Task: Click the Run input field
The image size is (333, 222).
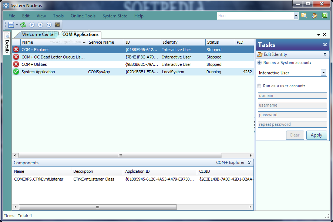Action: point(255,16)
